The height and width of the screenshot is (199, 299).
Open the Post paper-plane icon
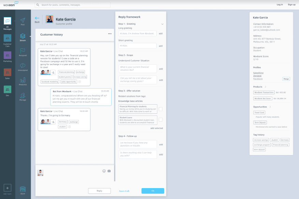click(23, 21)
